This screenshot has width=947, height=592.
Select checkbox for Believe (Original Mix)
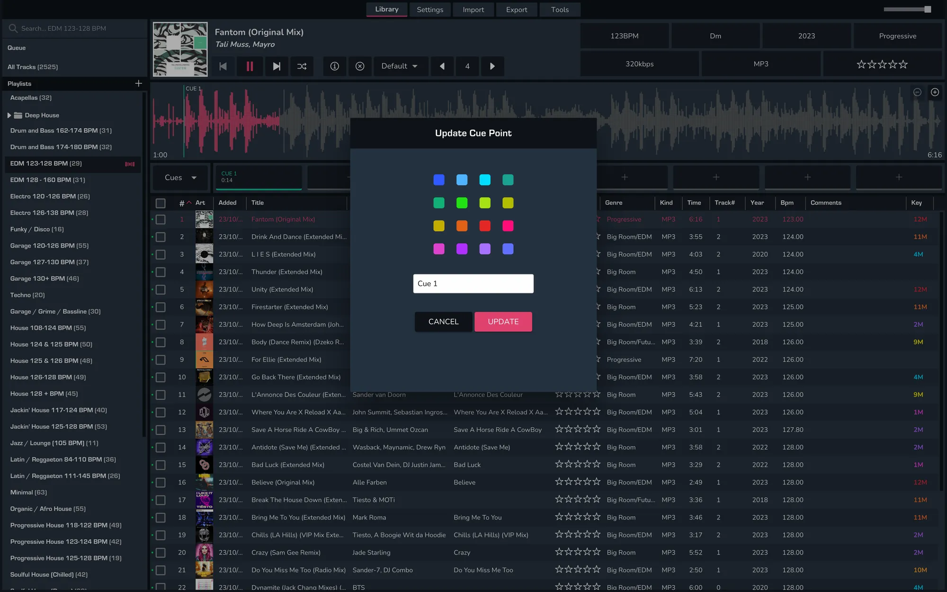pyautogui.click(x=161, y=483)
